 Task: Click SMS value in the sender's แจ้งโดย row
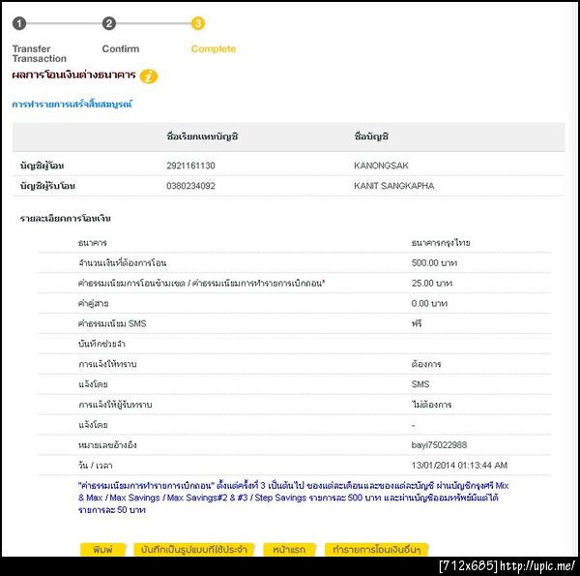[420, 384]
